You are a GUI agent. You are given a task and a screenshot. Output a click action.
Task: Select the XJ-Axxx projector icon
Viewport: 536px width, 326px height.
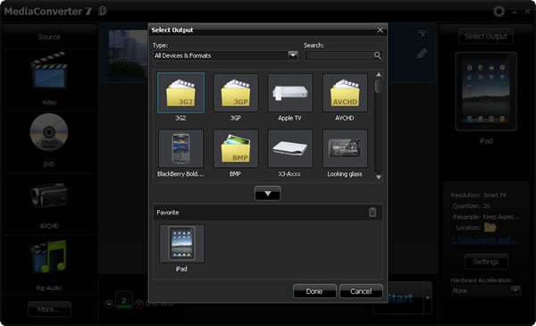point(289,148)
